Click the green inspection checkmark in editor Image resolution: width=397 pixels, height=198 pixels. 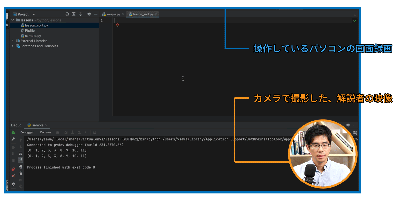(355, 20)
